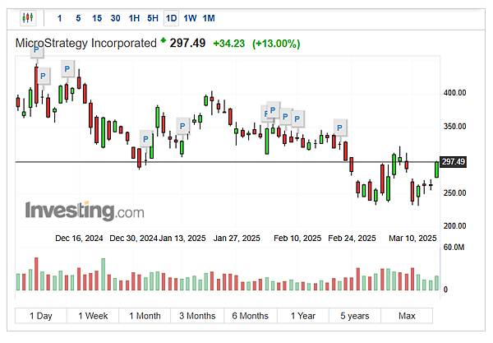Click the 350.00 price axis label
Viewport: 493px width, 343px height.
click(454, 127)
